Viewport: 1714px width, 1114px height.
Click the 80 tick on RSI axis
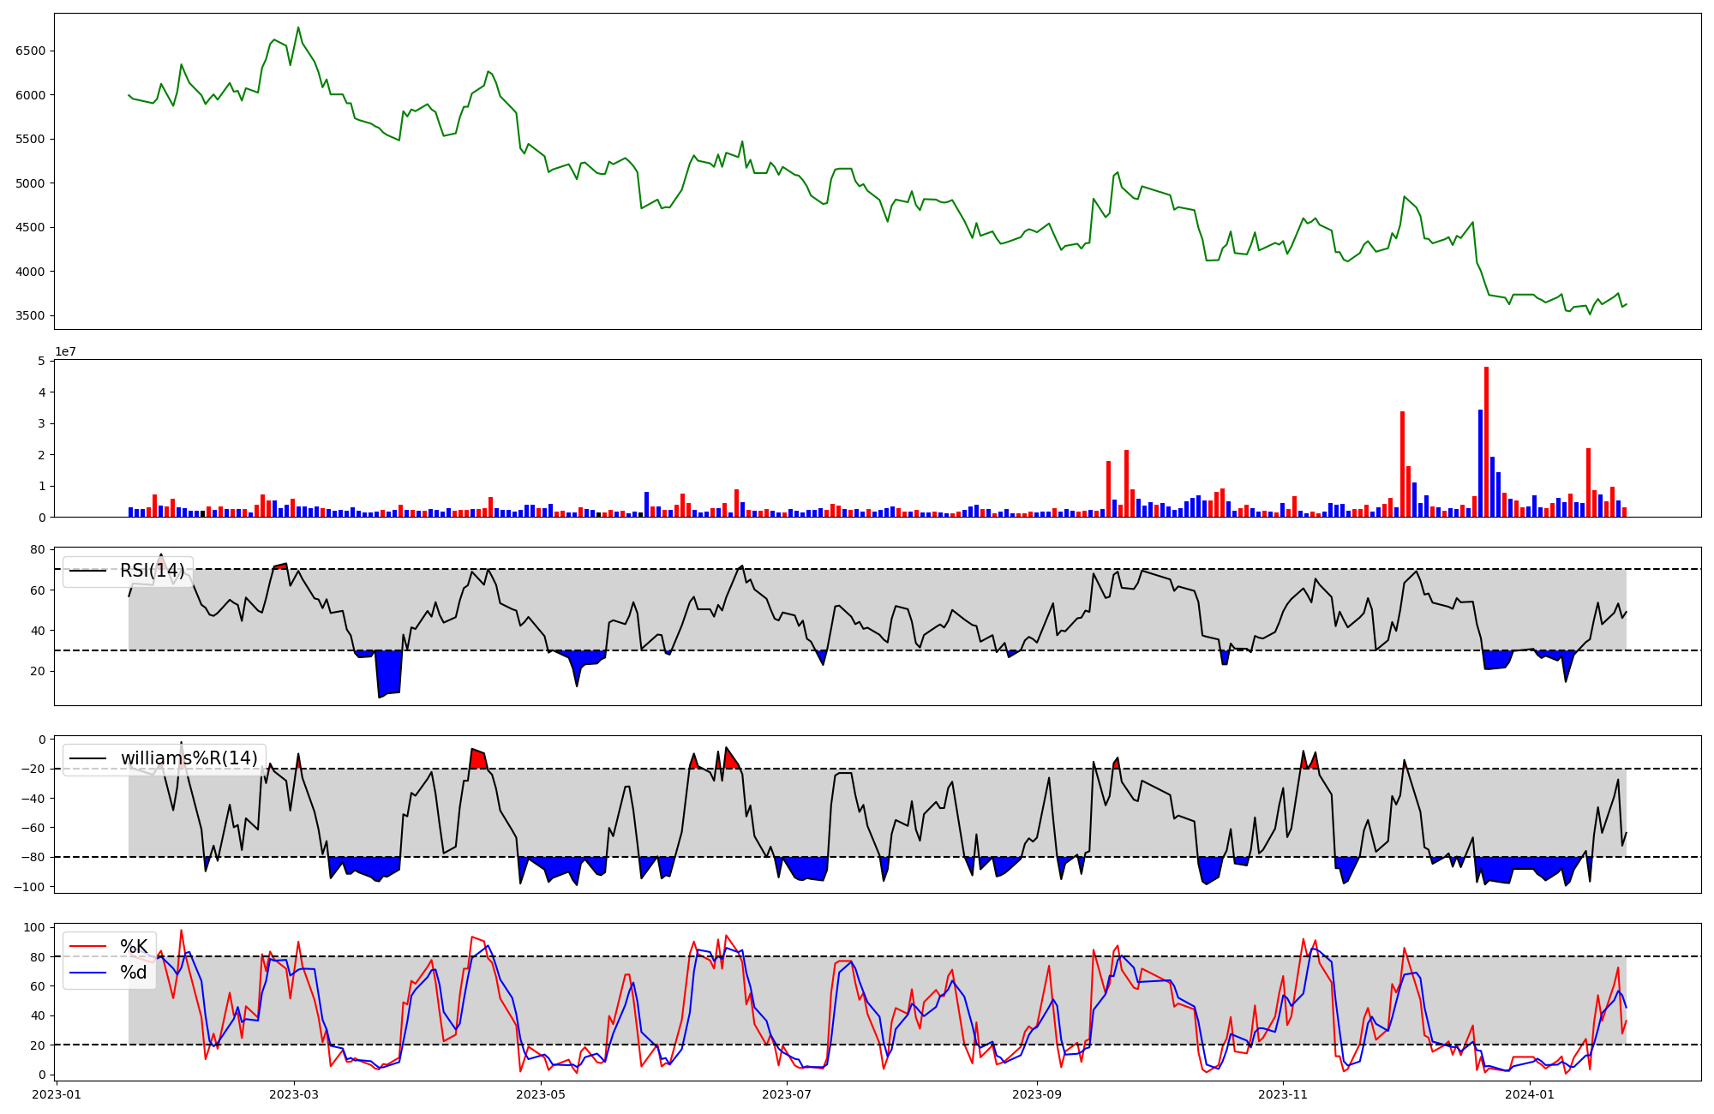[x=38, y=549]
